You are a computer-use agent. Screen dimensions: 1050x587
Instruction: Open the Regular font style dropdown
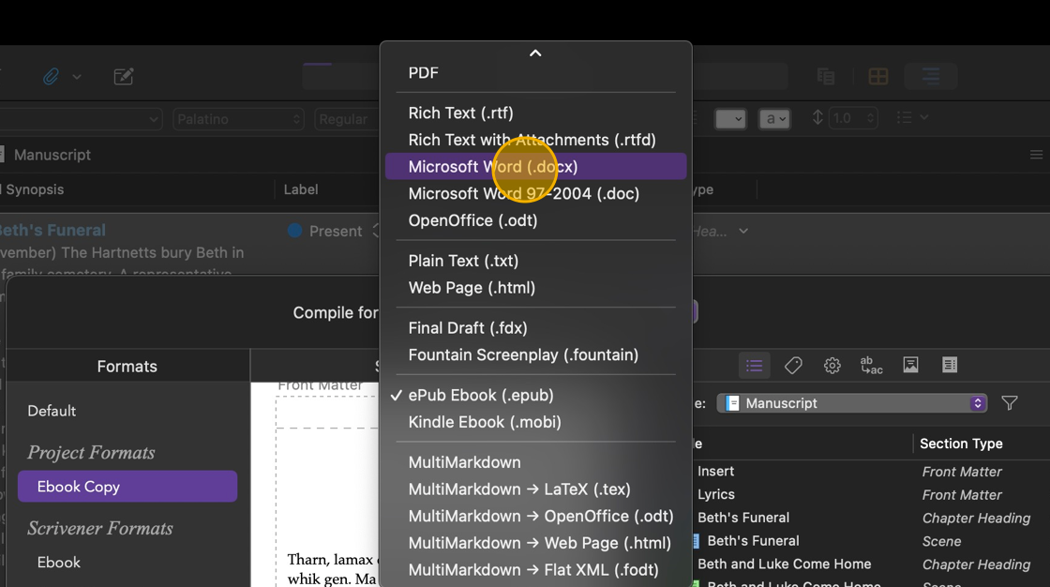point(347,119)
